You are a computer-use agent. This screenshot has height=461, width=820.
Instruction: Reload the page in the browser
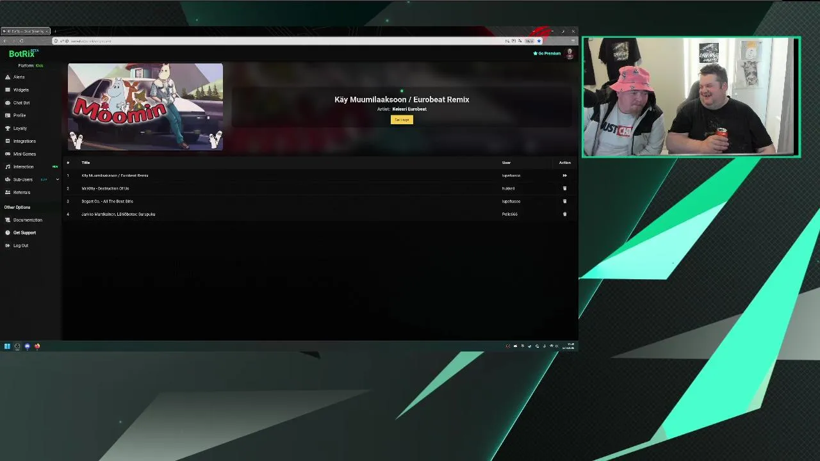[21, 41]
